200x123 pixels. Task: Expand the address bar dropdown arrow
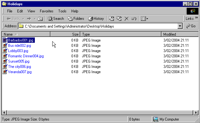point(180,26)
